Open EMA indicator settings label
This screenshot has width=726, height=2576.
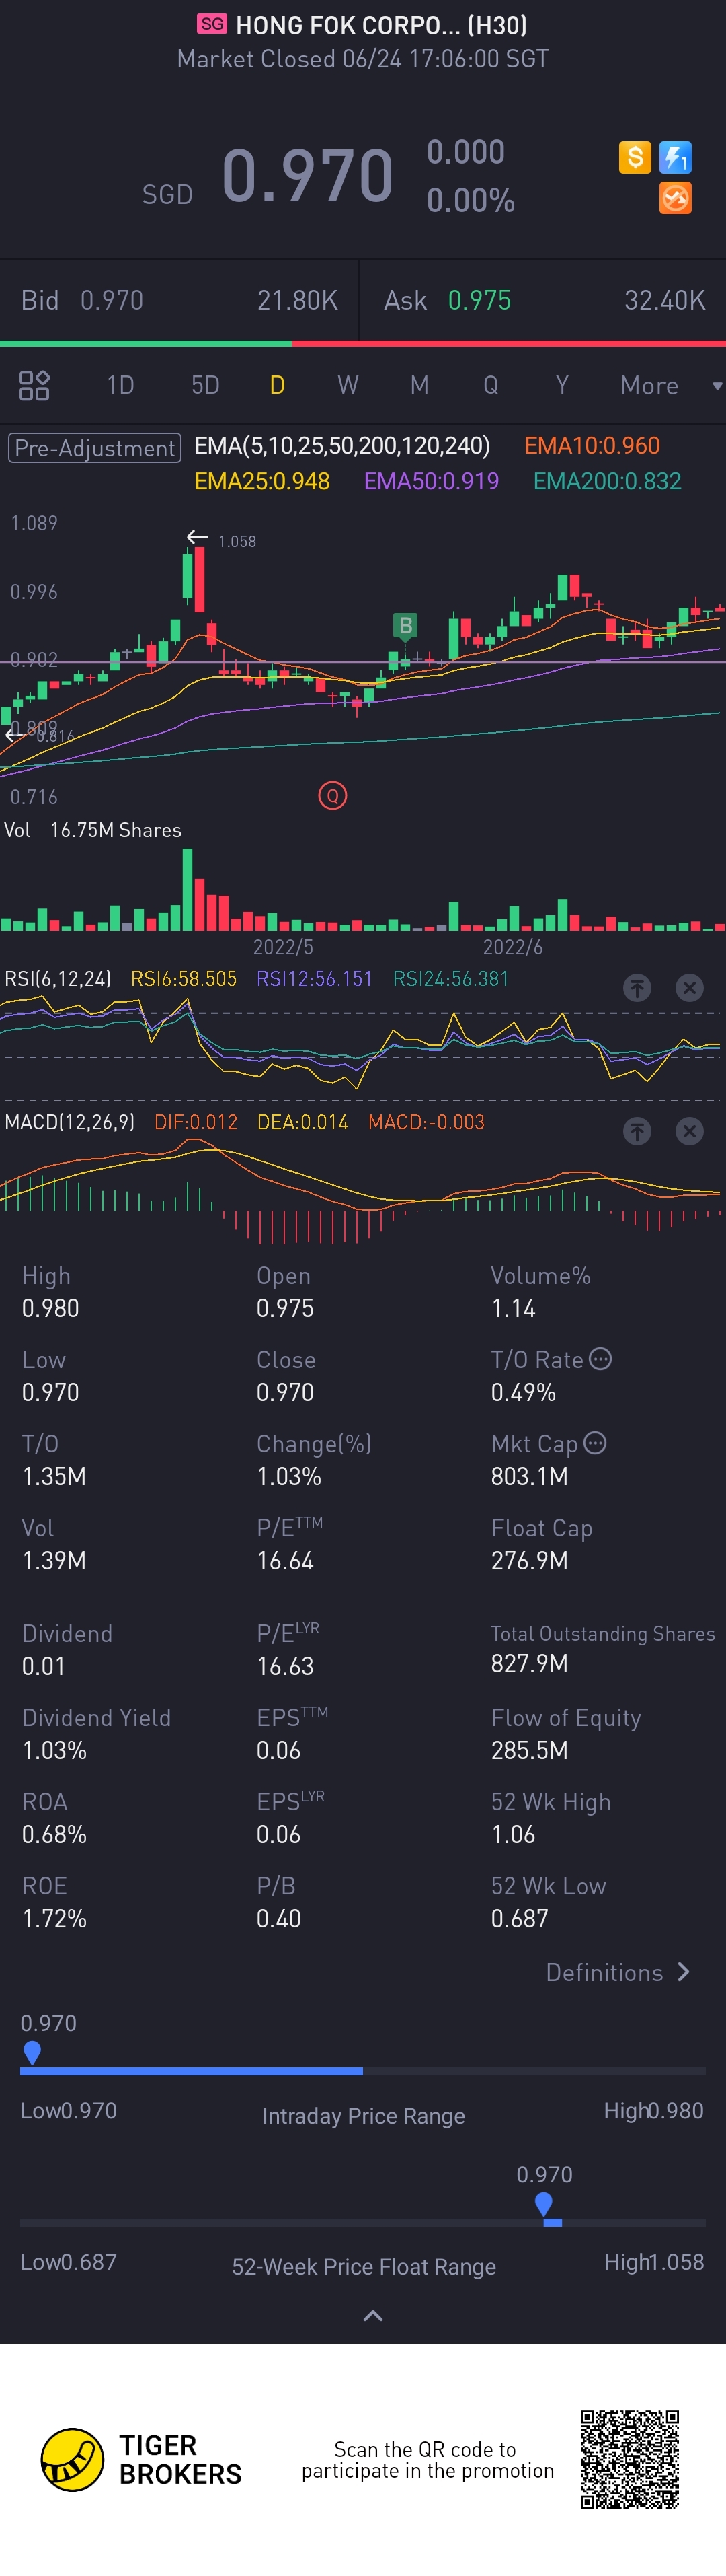[x=341, y=445]
